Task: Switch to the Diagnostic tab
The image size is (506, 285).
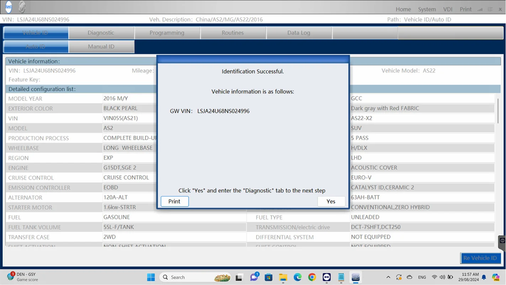Action: pos(101,33)
